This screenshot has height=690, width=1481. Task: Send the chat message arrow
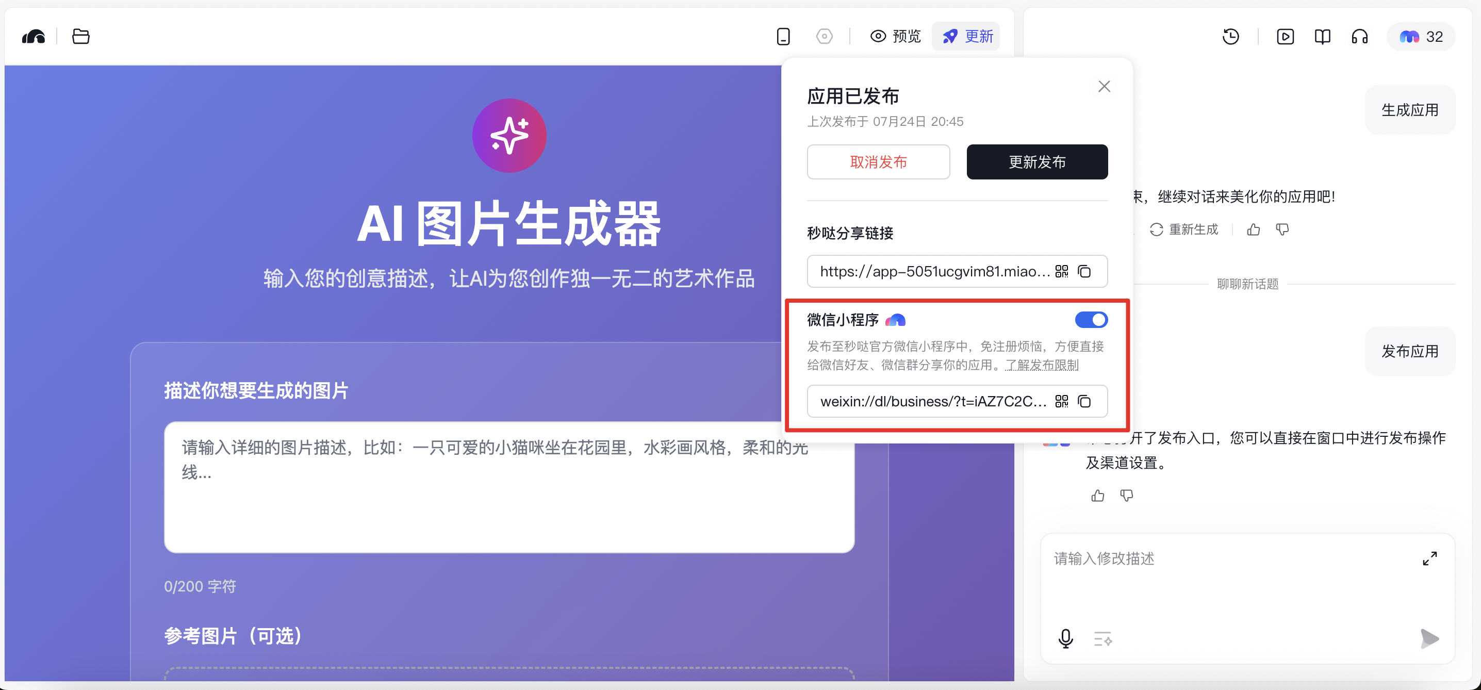click(x=1429, y=639)
